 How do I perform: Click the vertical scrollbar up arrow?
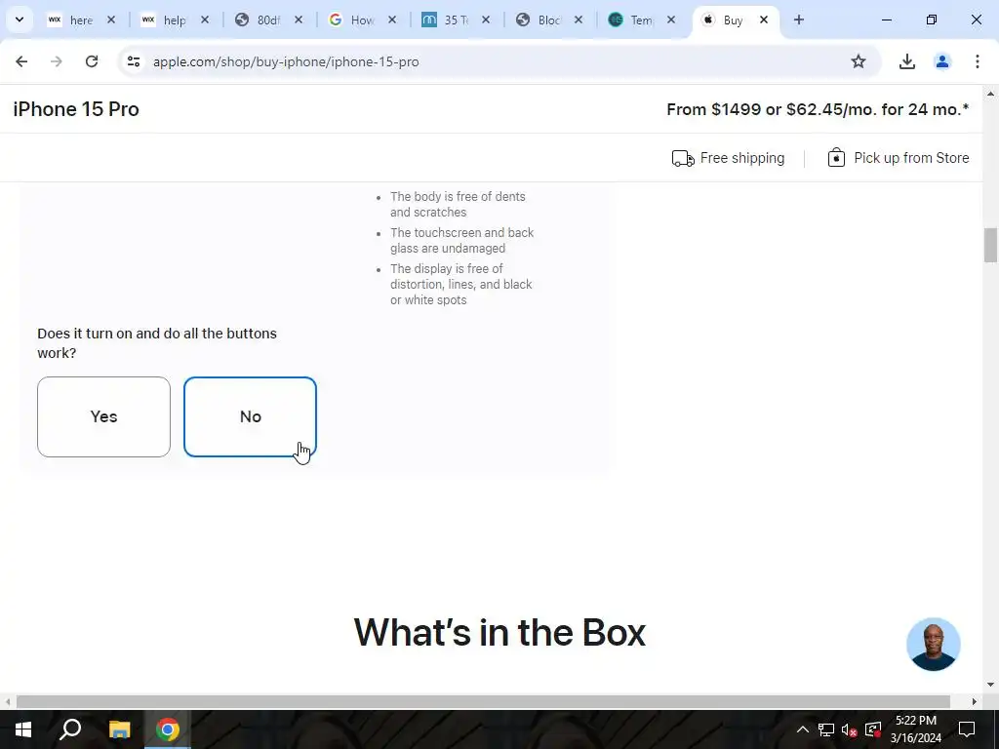click(x=990, y=94)
